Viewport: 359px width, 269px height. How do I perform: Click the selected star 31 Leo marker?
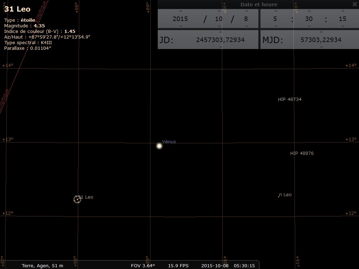click(x=77, y=199)
